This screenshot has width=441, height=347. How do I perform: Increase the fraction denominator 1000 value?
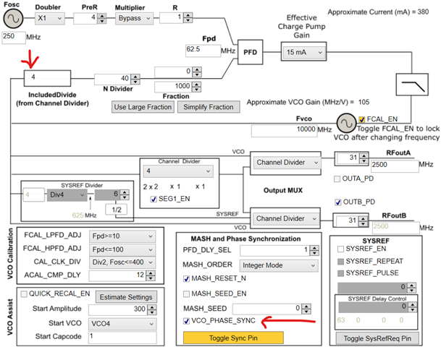197,84
